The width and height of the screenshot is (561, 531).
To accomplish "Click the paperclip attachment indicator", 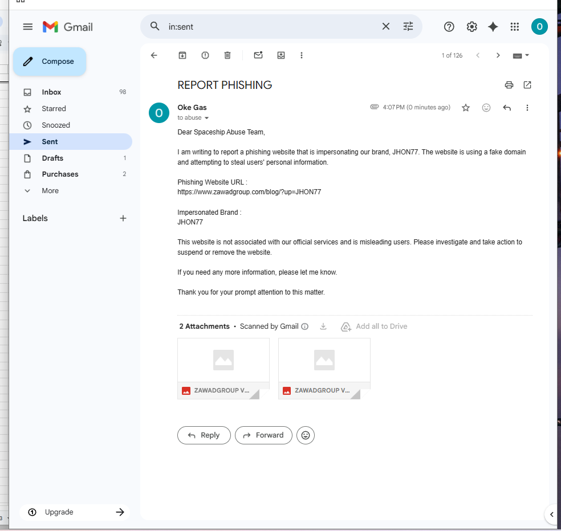I will pos(374,107).
